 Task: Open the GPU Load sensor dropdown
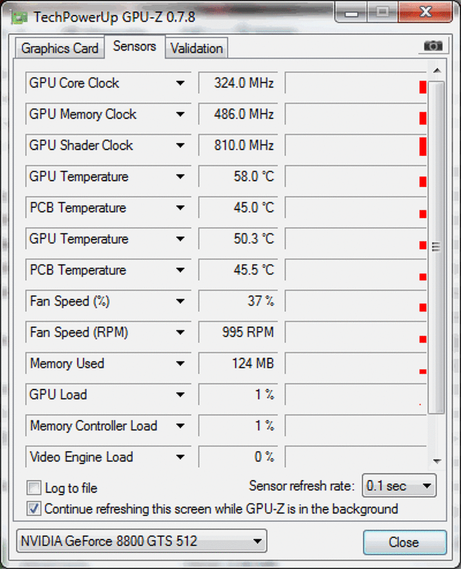(181, 395)
